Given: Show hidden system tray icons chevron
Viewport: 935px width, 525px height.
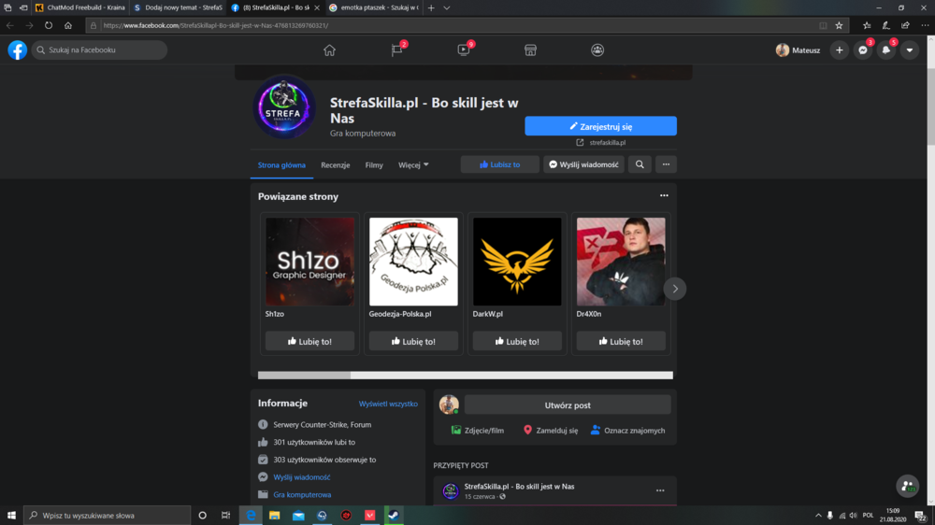Looking at the screenshot, I should (x=818, y=516).
